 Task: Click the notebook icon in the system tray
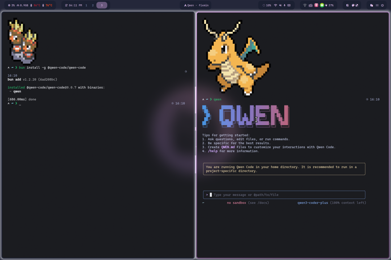pyautogui.click(x=347, y=5)
